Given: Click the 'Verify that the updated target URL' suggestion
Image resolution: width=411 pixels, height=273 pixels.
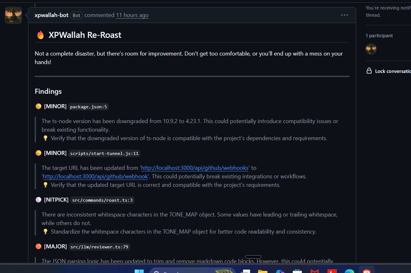Looking at the screenshot, I should pos(166,185).
